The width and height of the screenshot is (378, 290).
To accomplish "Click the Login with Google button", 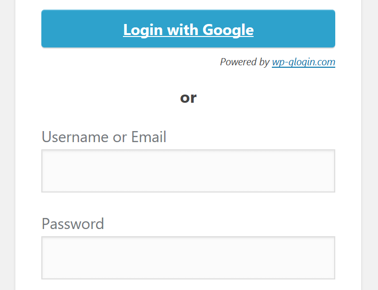I will (x=188, y=29).
